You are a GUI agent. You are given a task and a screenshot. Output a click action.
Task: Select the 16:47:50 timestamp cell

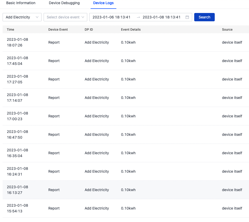17,134
